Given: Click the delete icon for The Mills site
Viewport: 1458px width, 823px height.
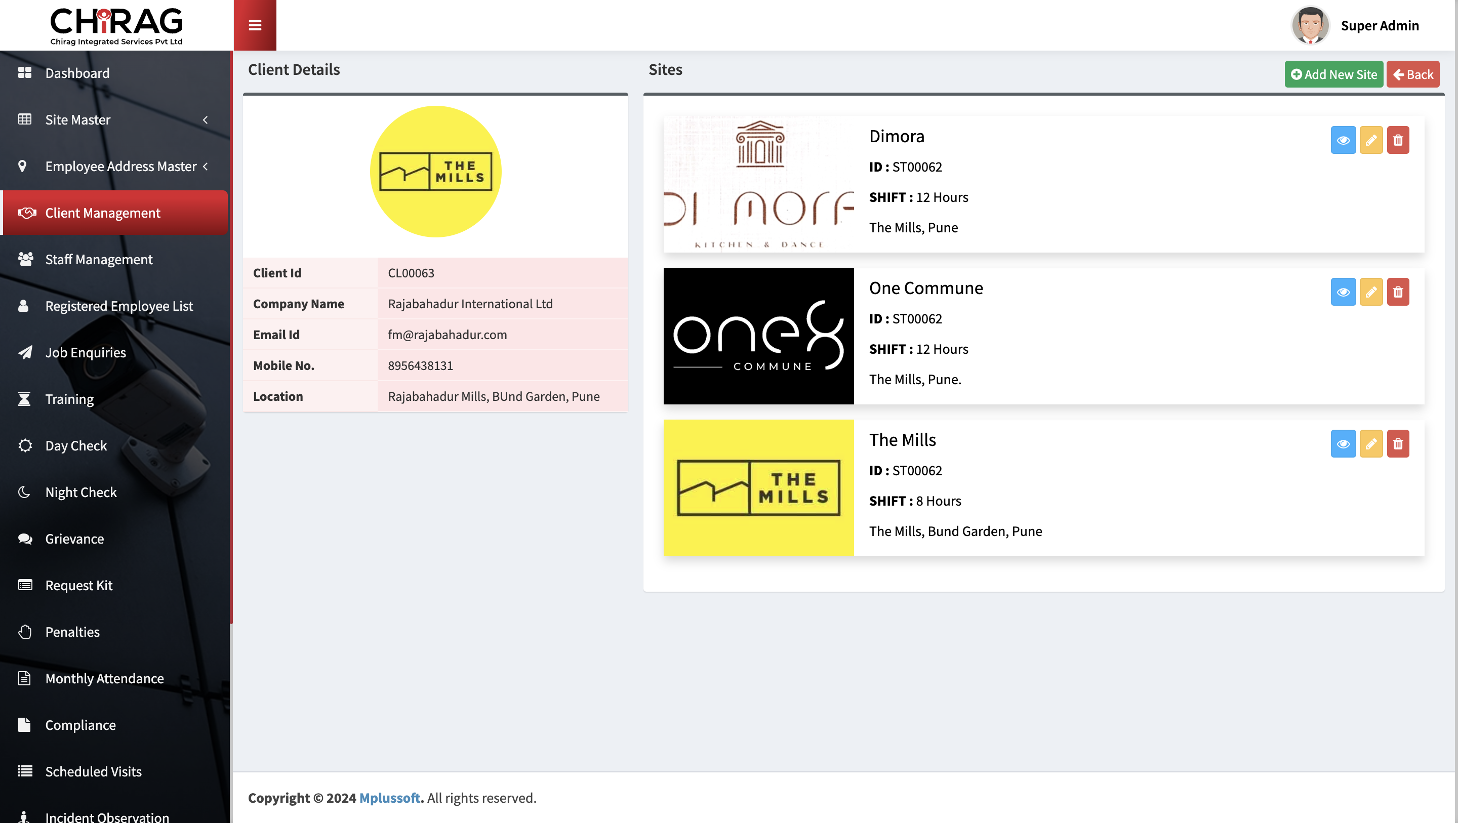Looking at the screenshot, I should pos(1397,443).
